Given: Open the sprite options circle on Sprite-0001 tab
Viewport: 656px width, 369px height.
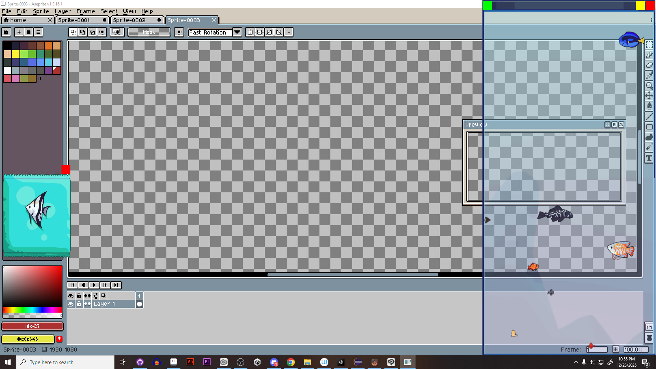Looking at the screenshot, I should coord(105,20).
